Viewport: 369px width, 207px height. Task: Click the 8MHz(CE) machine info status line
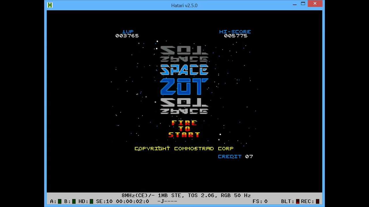(186, 195)
